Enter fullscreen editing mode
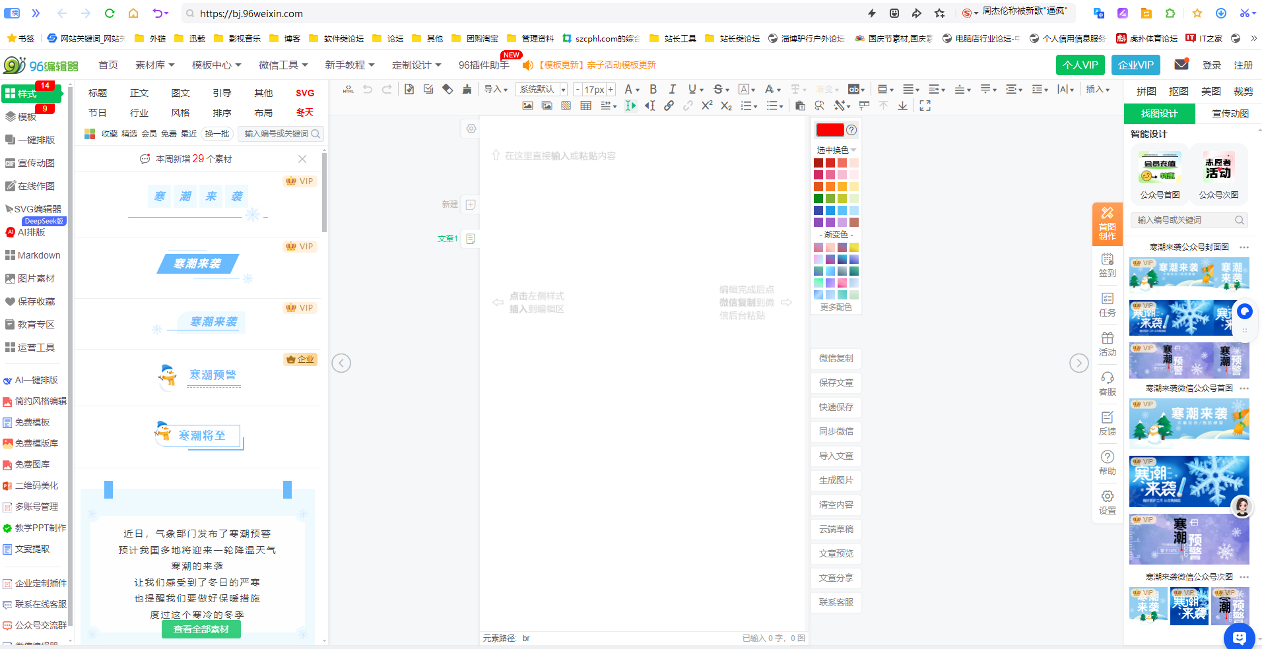 tap(925, 106)
